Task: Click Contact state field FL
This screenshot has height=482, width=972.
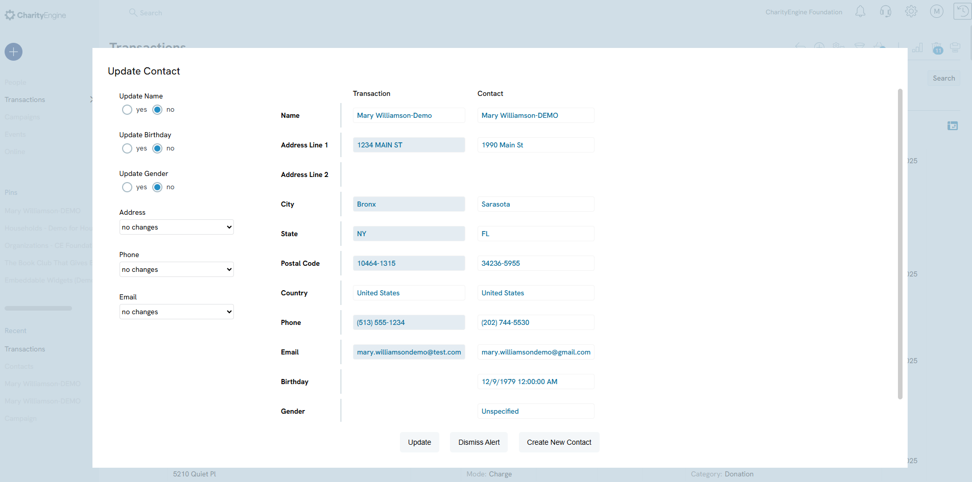Action: coord(536,234)
